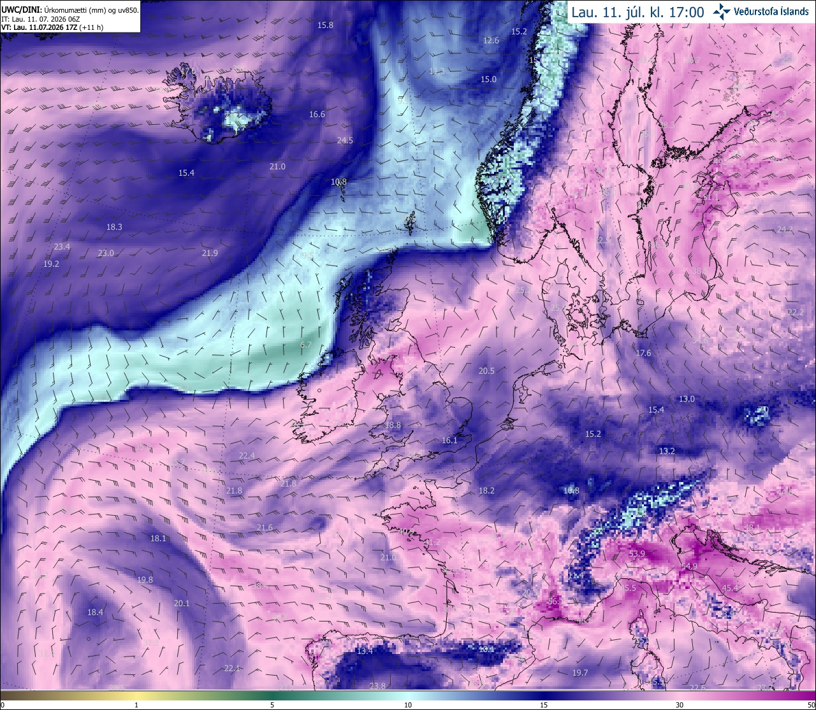Click the Veðurstofa Íslands logo icon

pyautogui.click(x=722, y=11)
